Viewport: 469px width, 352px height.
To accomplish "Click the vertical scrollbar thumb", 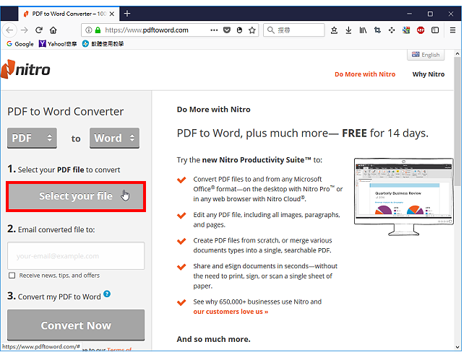I will point(457,122).
